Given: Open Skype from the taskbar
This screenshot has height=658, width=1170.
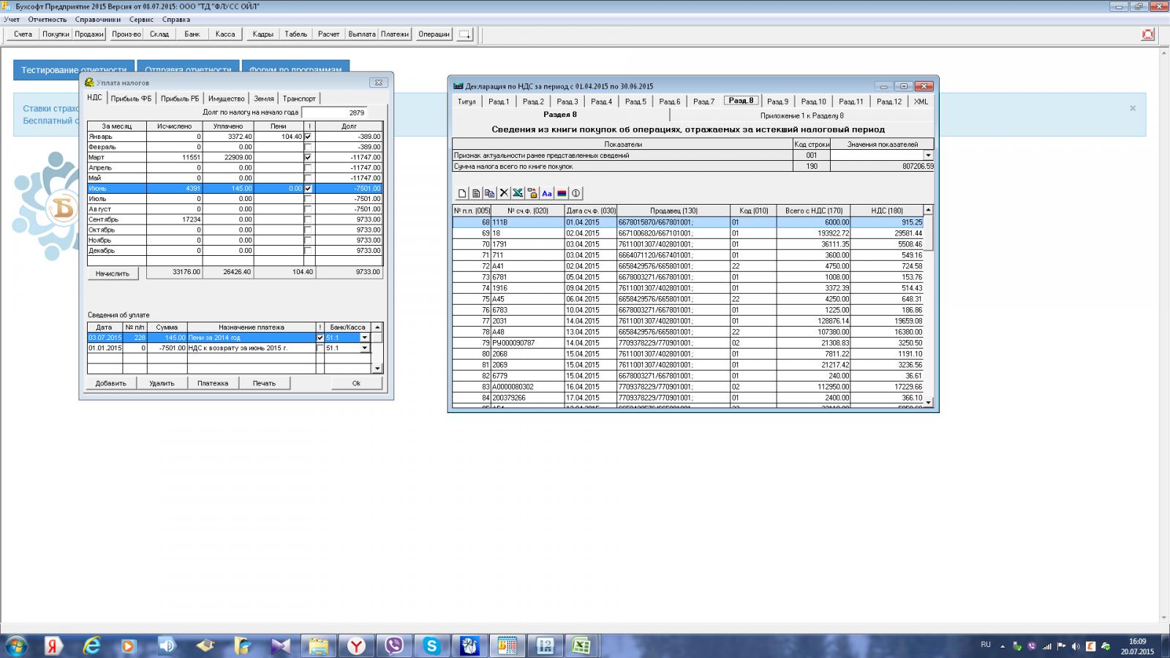Looking at the screenshot, I should [431, 646].
